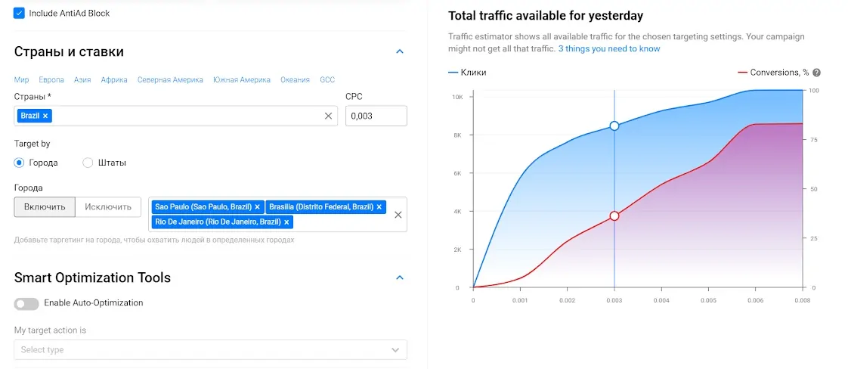Remove the Brazil country tag
This screenshot has width=848, height=369.
coord(45,116)
